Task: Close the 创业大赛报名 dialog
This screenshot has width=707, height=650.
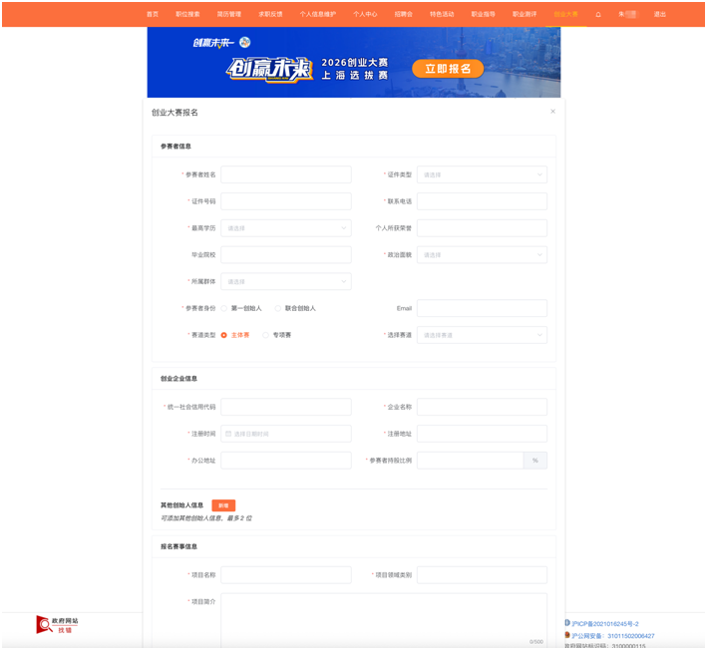Action: coord(552,112)
